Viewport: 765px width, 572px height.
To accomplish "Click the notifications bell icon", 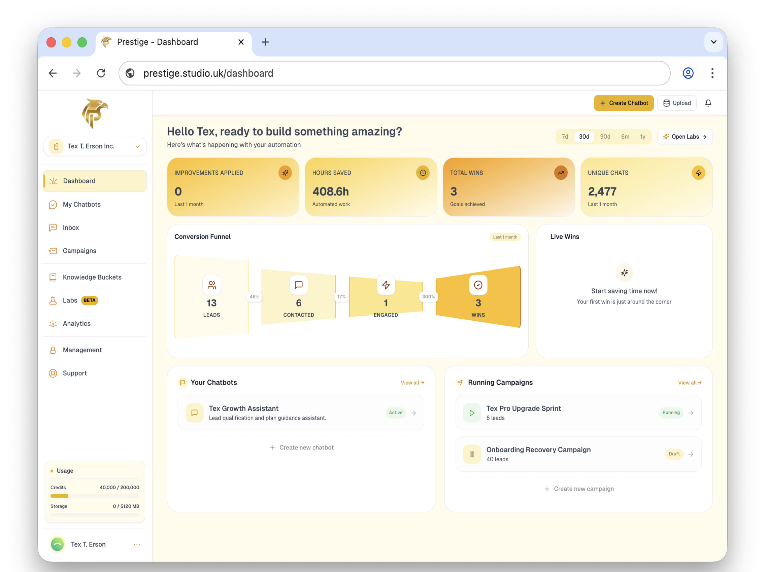I will 708,103.
